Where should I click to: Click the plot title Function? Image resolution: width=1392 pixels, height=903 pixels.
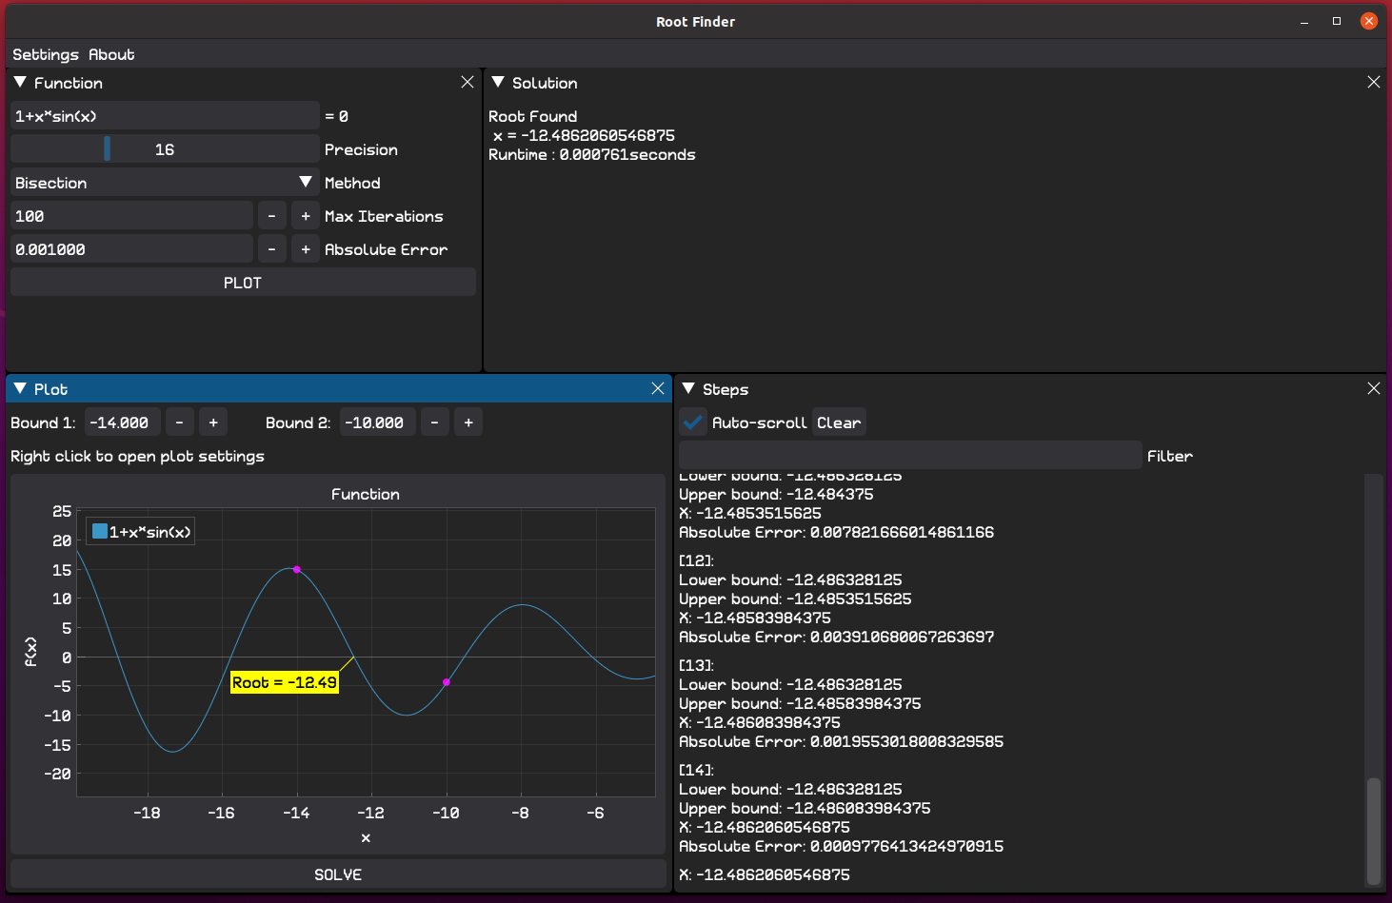coord(366,494)
